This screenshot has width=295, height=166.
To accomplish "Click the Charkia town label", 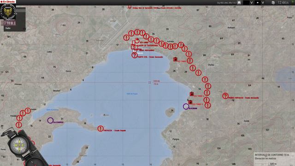I will pyautogui.click(x=211, y=65).
